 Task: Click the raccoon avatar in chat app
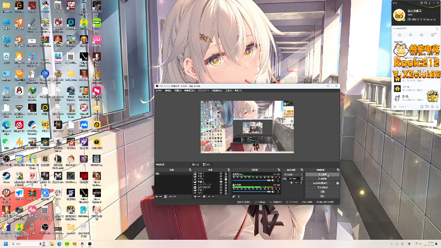tap(399, 15)
